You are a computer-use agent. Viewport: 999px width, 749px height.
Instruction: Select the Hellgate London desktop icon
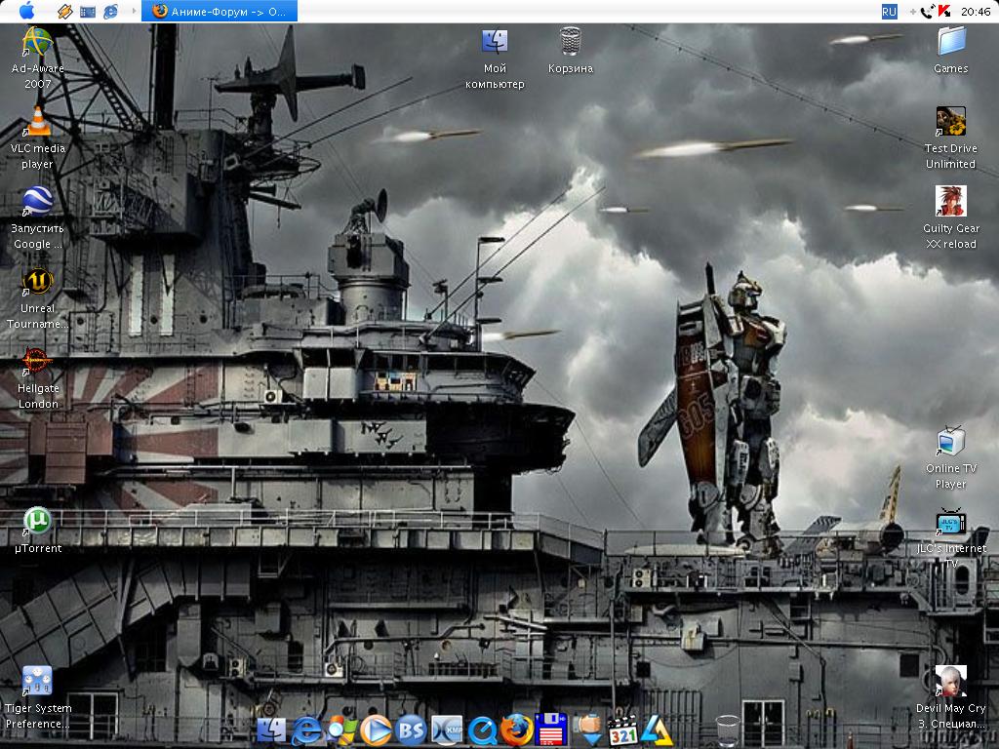pos(38,378)
